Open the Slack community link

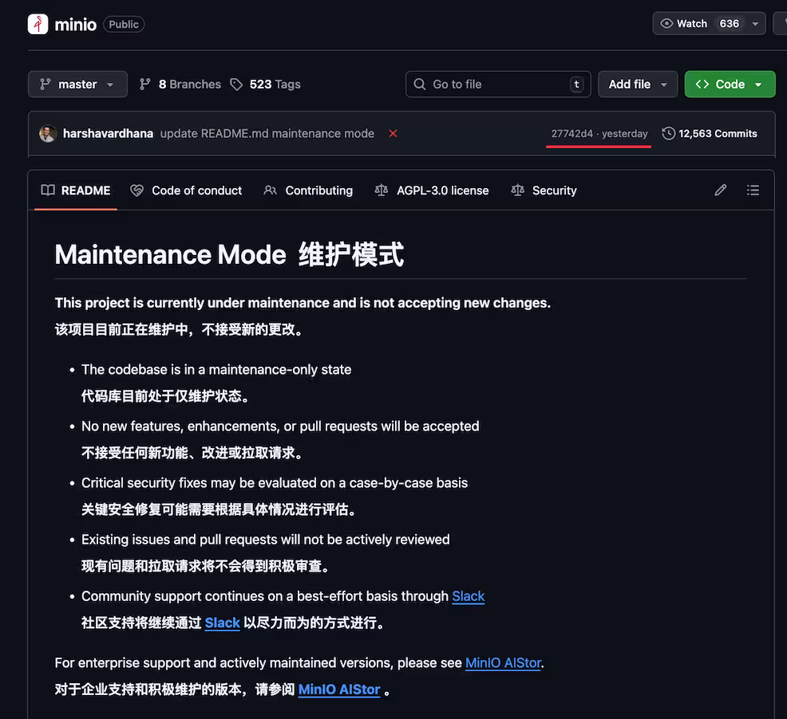(469, 596)
